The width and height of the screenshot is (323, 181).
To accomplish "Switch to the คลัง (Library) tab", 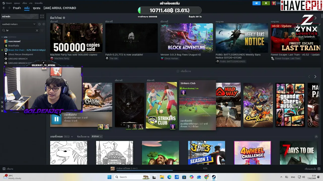I will coord(27,8).
